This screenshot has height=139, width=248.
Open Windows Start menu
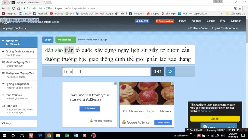(x=4, y=136)
